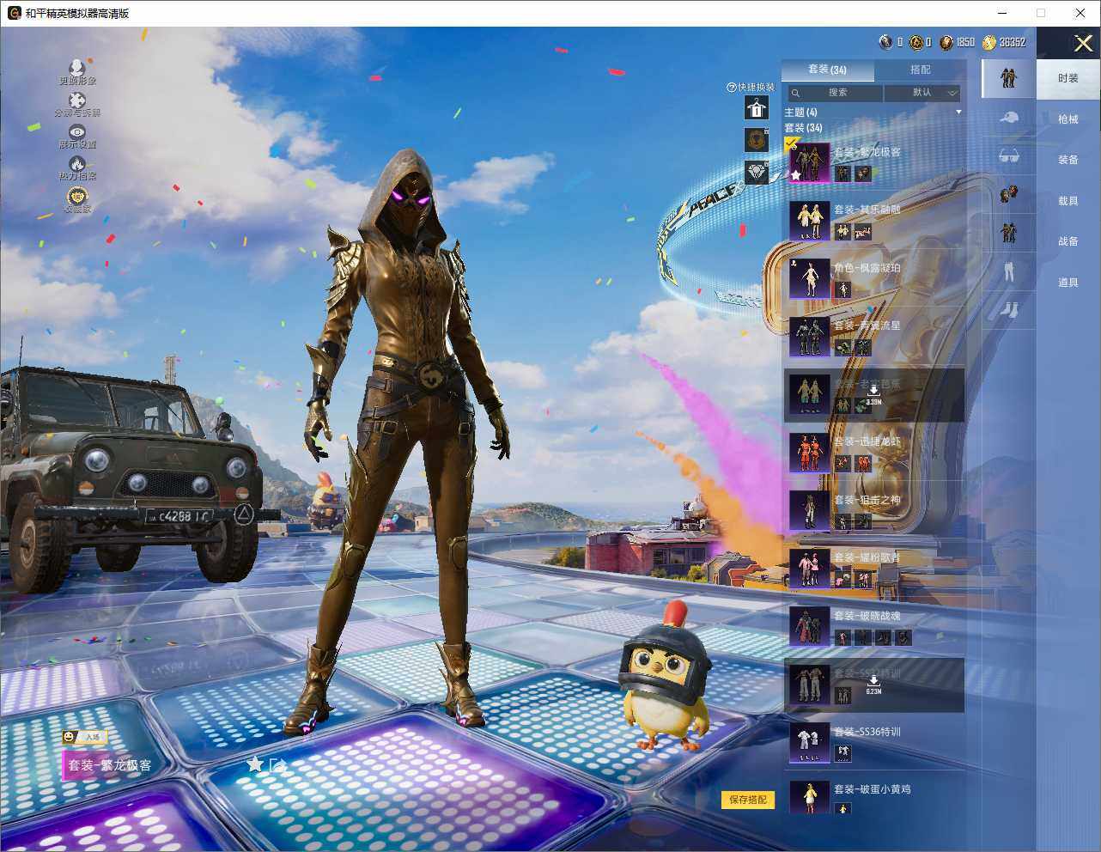Click the 1850 currency coin icon
1101x852 pixels.
(946, 42)
